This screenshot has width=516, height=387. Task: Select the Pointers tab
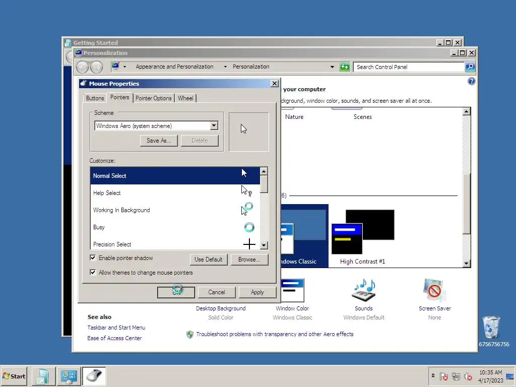tap(120, 97)
